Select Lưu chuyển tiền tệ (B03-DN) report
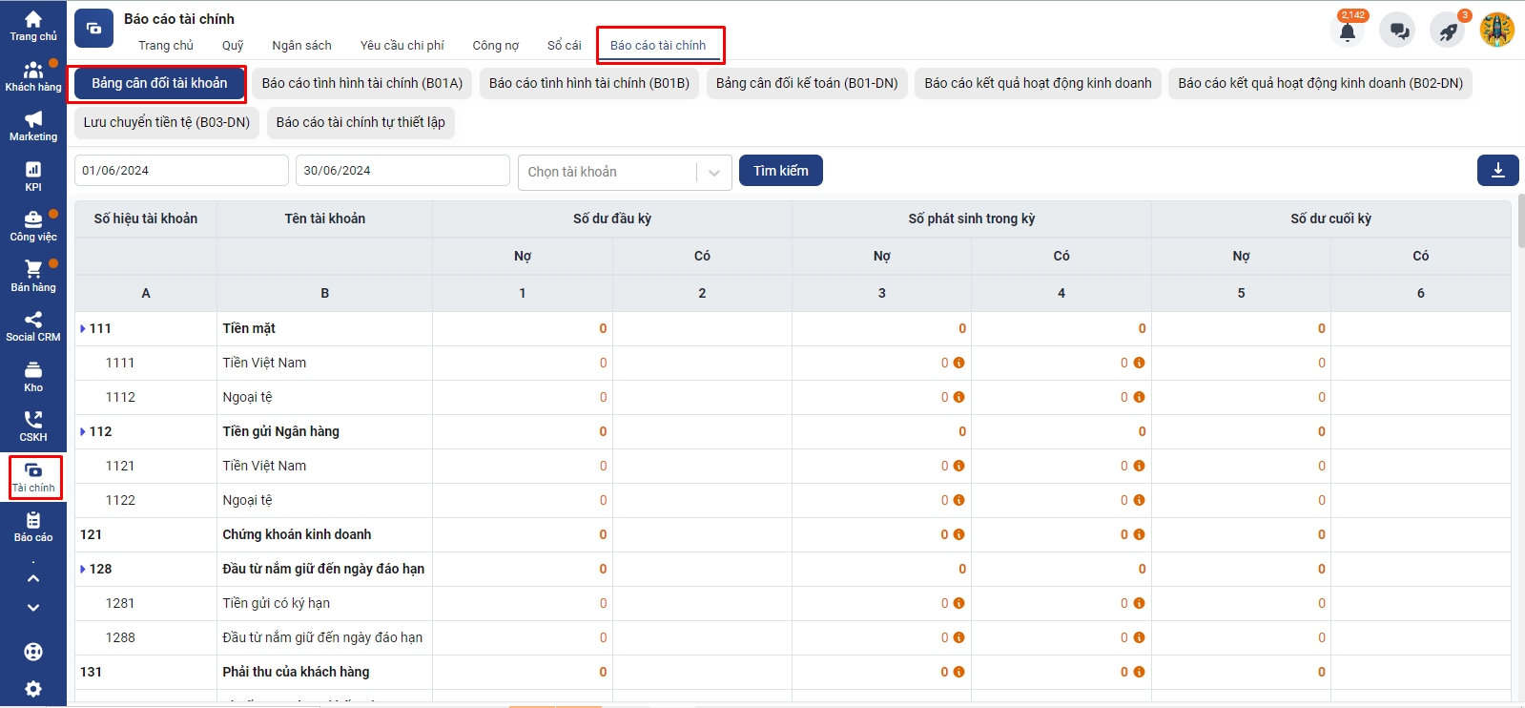This screenshot has width=1525, height=708. (167, 123)
